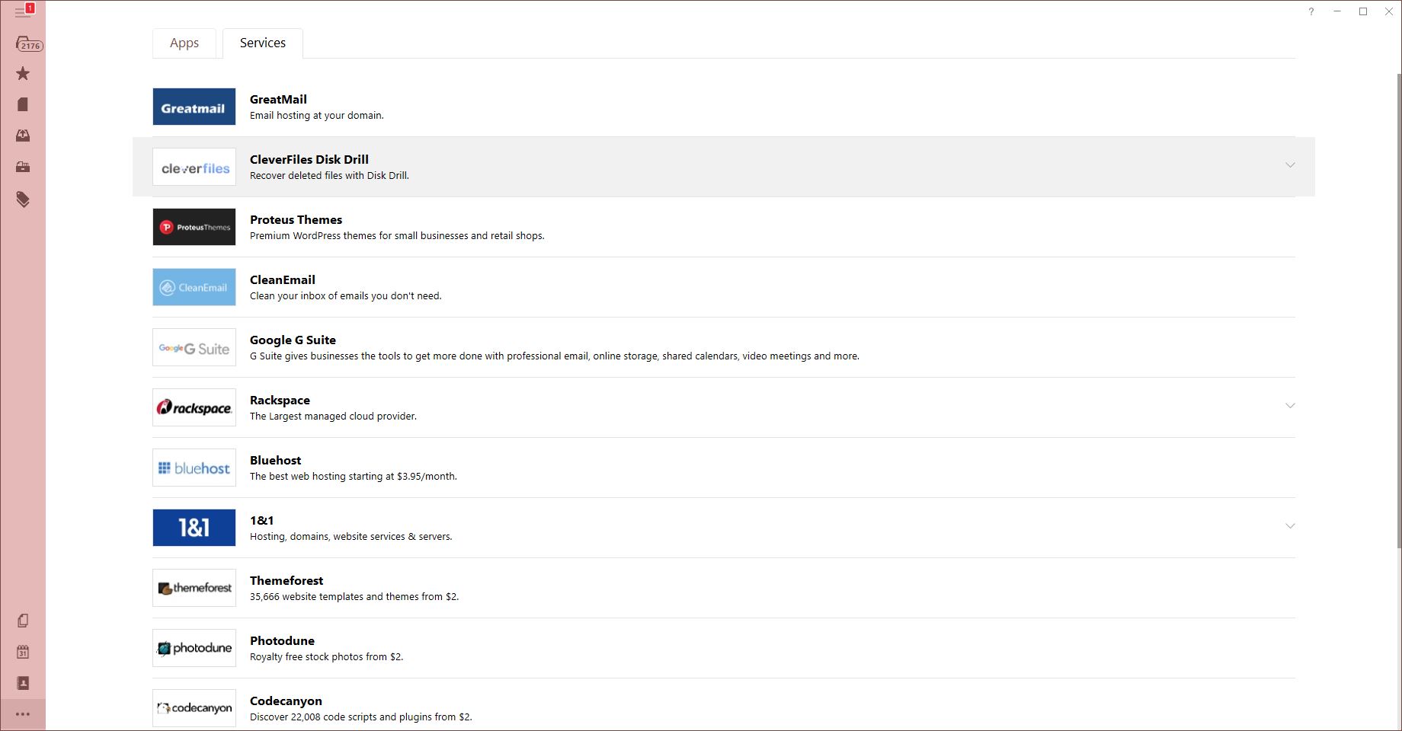Switch to the Apps tab

coord(184,43)
